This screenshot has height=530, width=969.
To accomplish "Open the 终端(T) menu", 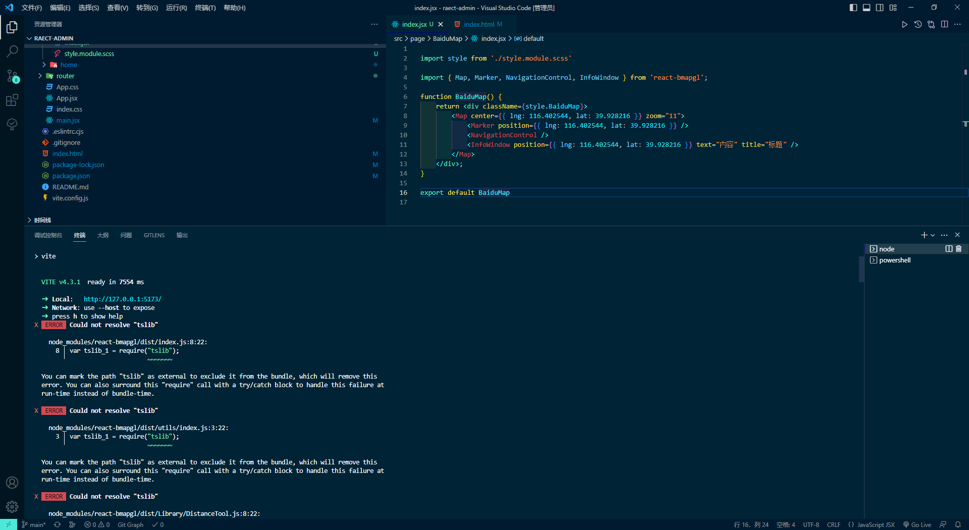I will click(205, 8).
